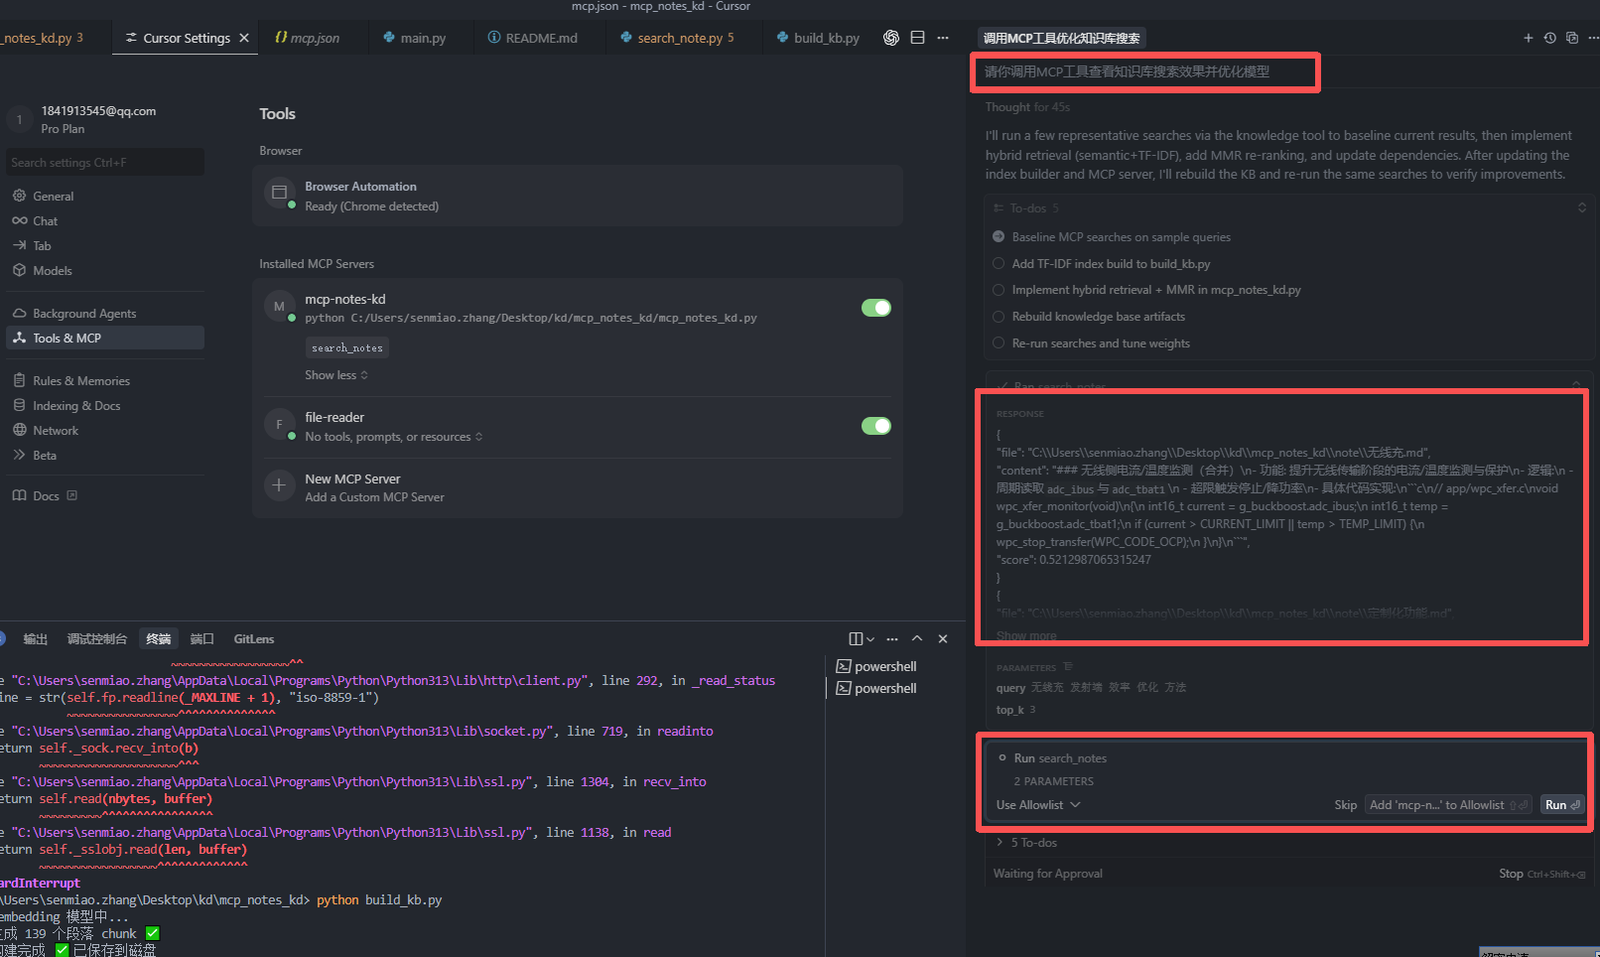The width and height of the screenshot is (1600, 957).
Task: Click the Network globe icon
Action: [x=19, y=430]
